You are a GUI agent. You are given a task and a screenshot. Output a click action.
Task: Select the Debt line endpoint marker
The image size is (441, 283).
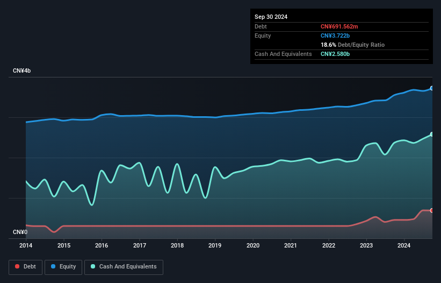[x=431, y=210]
